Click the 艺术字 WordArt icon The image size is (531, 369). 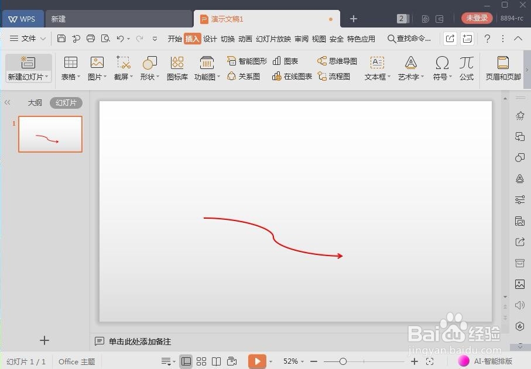point(410,63)
